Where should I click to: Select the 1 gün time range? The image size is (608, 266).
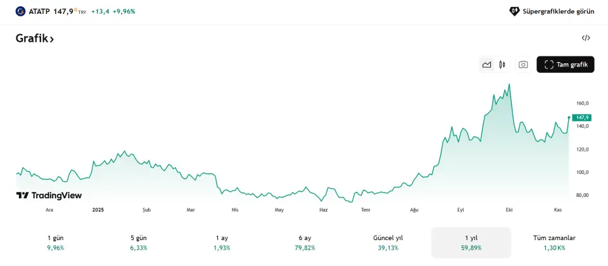point(56,243)
